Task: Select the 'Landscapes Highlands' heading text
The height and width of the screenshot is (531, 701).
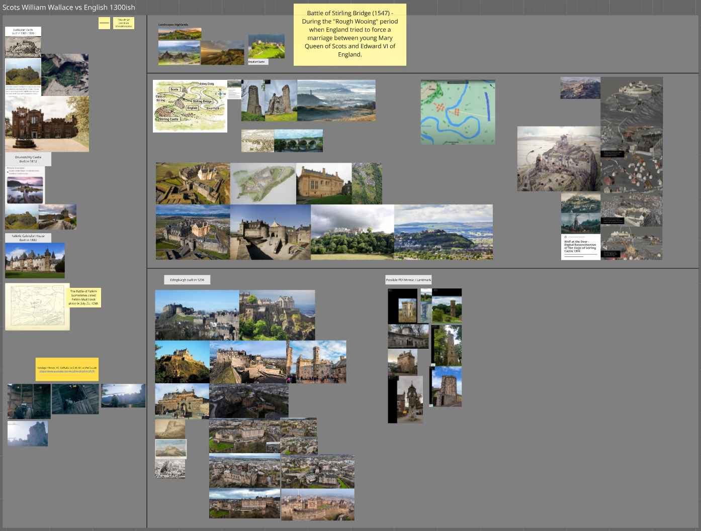Action: [x=173, y=25]
